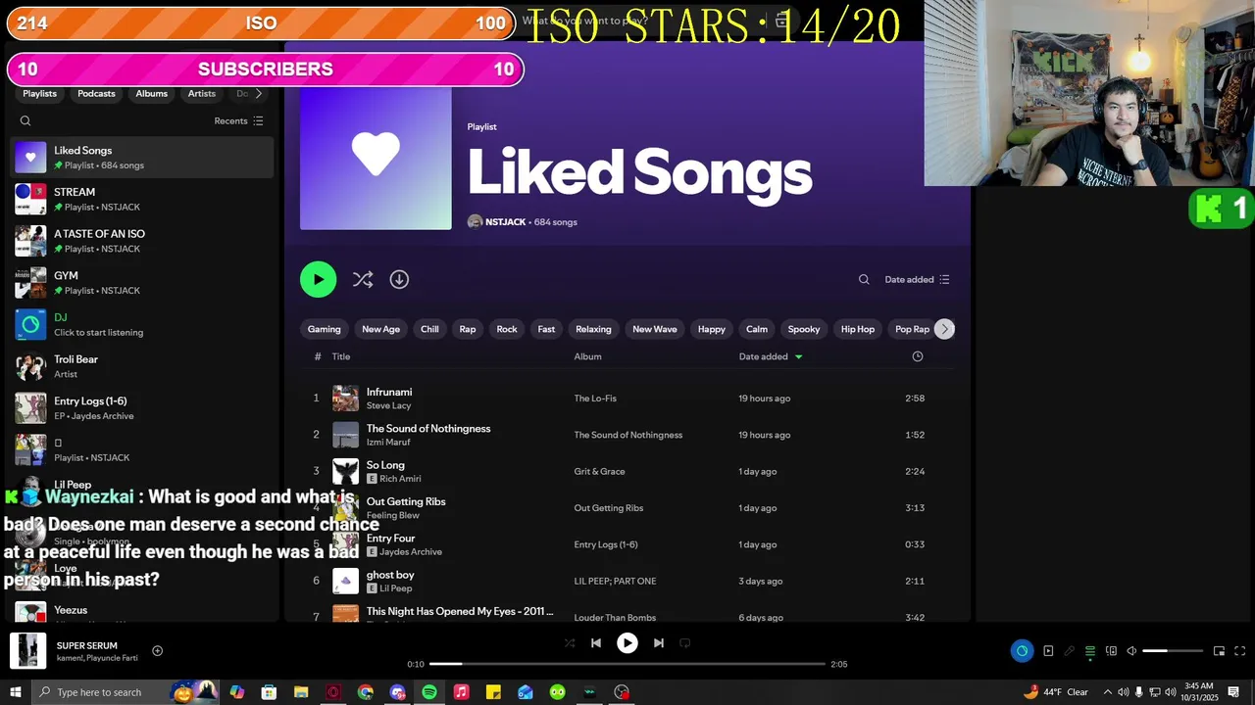Sort by duration clock icon column
Image resolution: width=1255 pixels, height=705 pixels.
pos(918,356)
